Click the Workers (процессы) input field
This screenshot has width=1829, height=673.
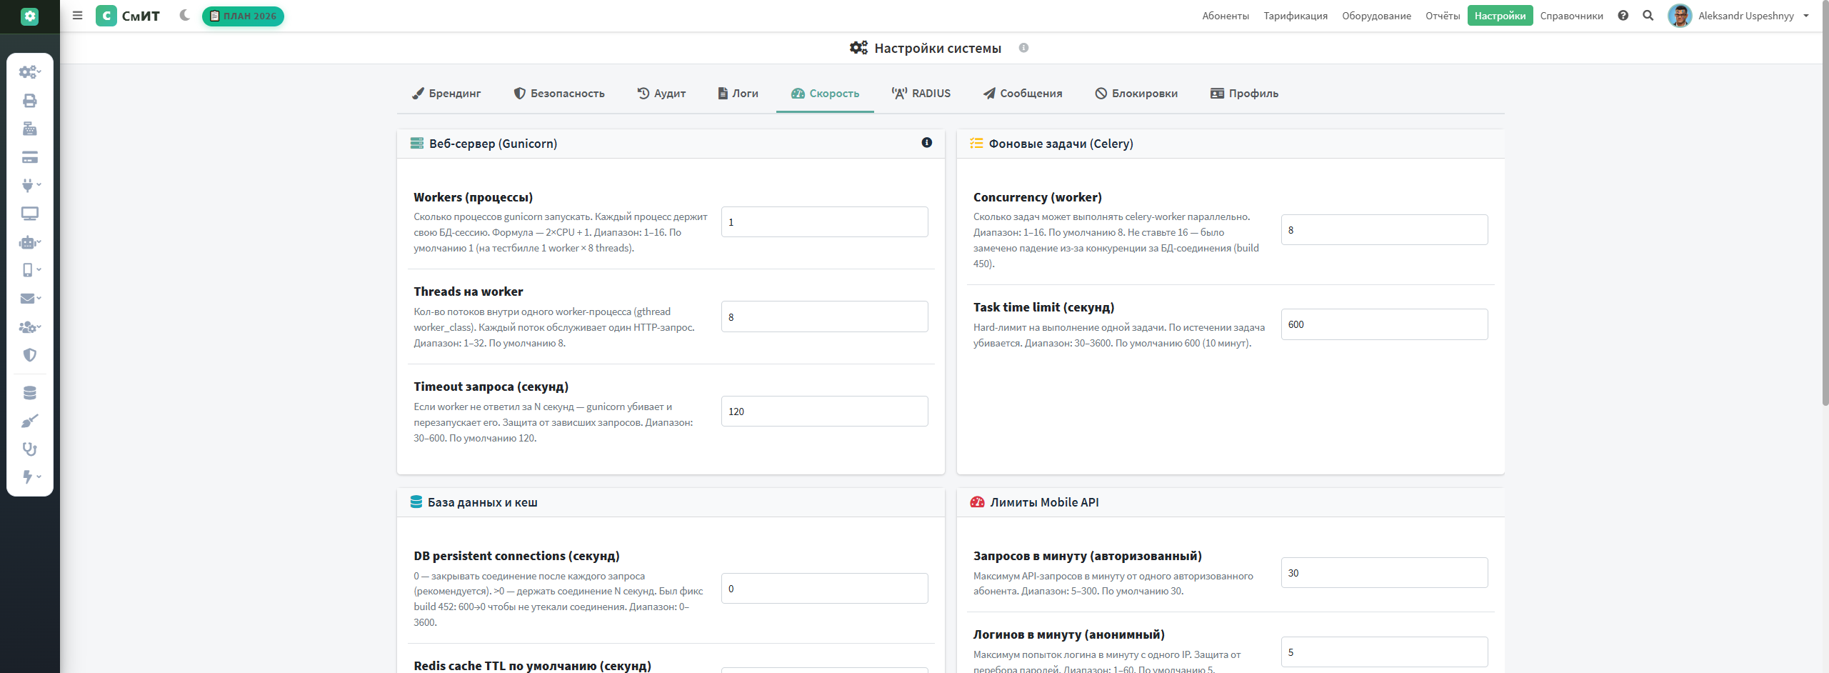(824, 222)
